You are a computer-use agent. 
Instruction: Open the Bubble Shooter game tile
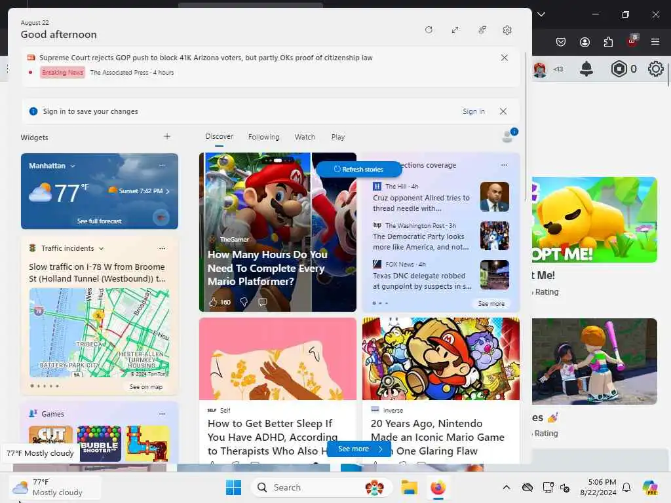click(x=100, y=443)
